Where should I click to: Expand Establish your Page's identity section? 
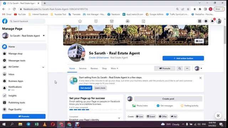[x=119, y=118]
